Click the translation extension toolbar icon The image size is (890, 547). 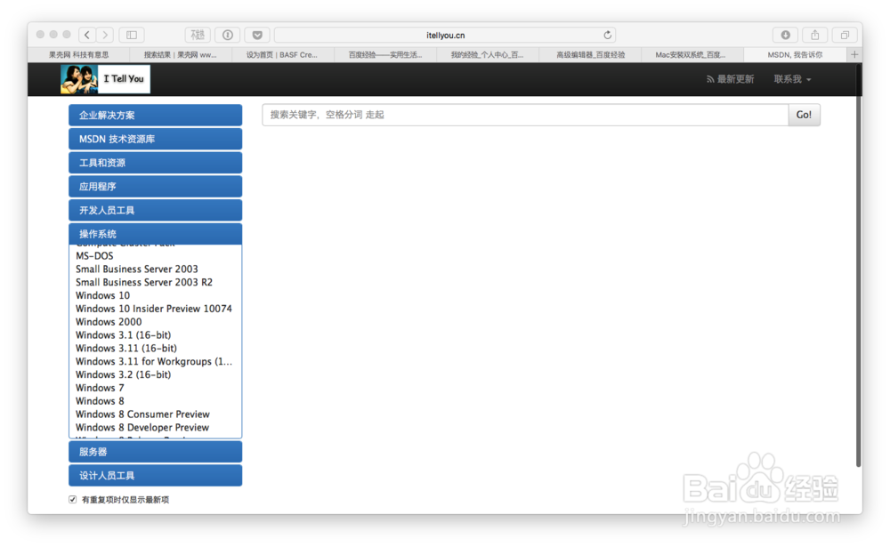click(x=198, y=35)
